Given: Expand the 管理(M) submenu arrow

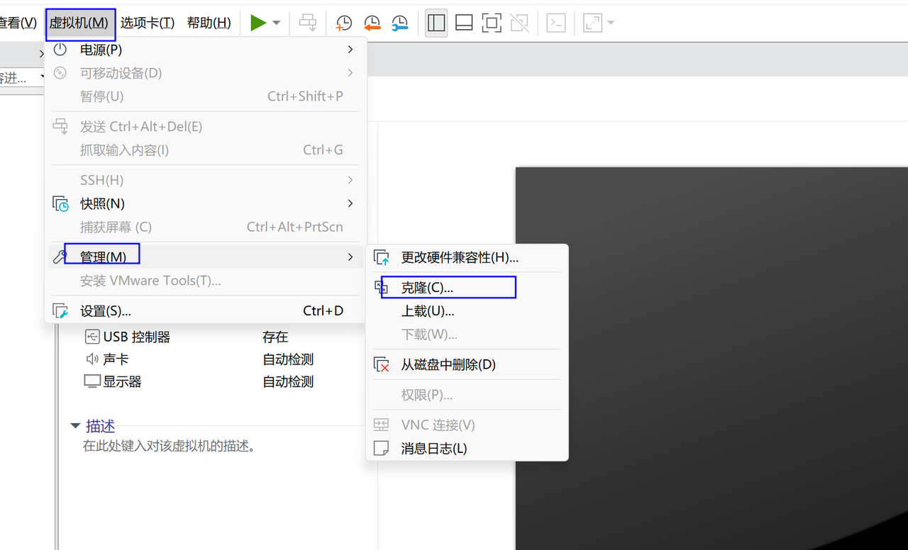Looking at the screenshot, I should tap(350, 257).
